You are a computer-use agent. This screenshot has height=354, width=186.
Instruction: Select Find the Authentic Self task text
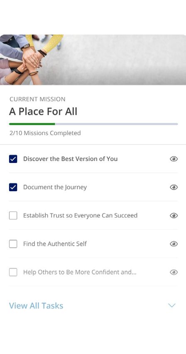click(x=55, y=244)
